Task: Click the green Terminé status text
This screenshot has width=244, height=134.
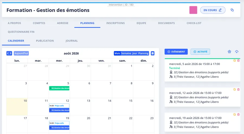Action: point(174,68)
